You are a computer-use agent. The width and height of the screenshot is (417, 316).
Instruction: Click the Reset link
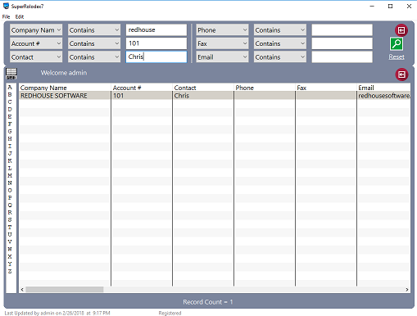[397, 56]
